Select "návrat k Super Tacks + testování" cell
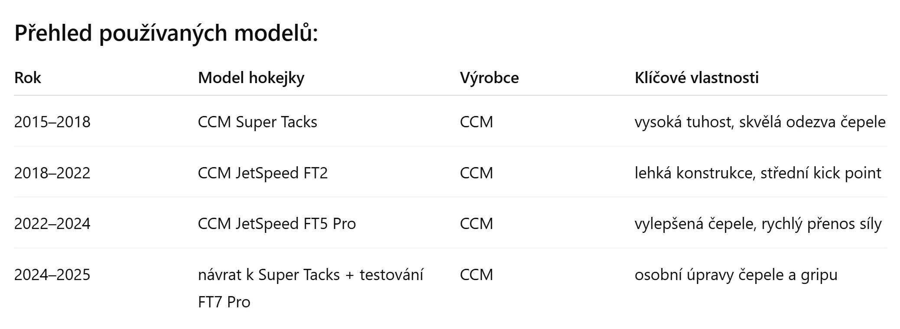Image resolution: width=900 pixels, height=329 pixels. 310,275
